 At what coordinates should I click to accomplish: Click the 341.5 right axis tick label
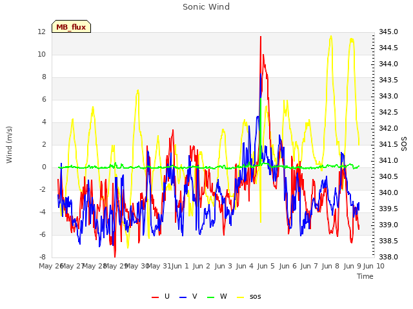(x=388, y=144)
